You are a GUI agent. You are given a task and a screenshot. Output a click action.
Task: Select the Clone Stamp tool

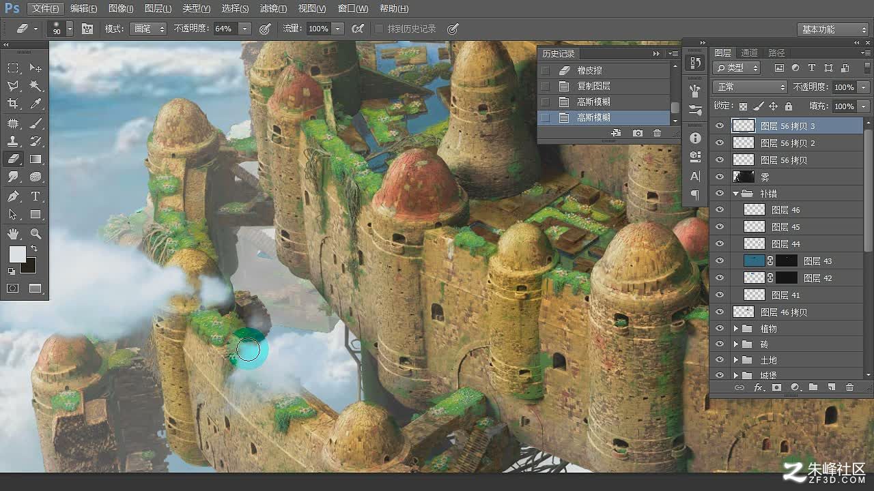point(13,142)
